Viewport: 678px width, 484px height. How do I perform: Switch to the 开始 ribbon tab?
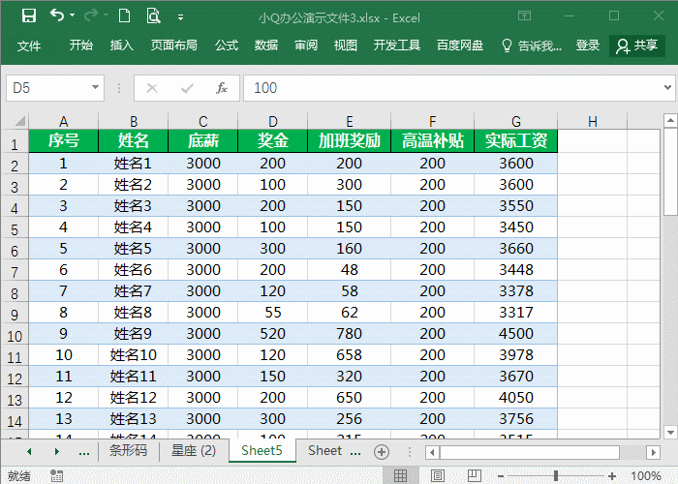click(80, 45)
